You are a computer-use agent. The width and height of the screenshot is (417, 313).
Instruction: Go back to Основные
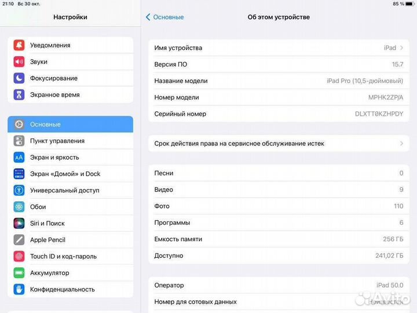165,17
